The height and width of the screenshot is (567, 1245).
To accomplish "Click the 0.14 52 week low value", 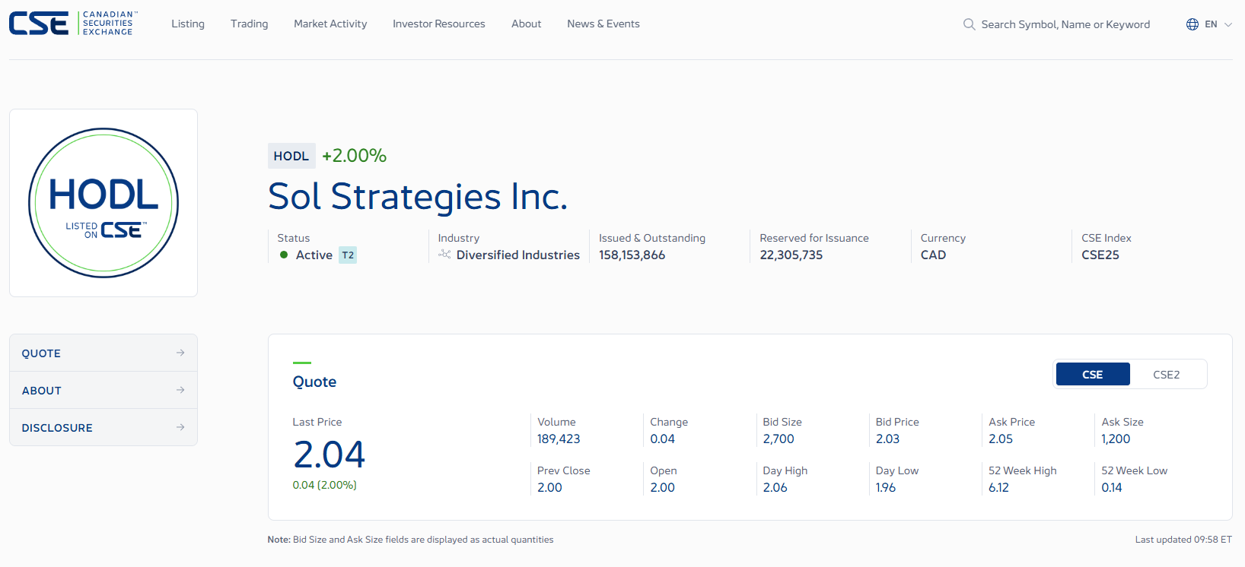I will pyautogui.click(x=1111, y=487).
